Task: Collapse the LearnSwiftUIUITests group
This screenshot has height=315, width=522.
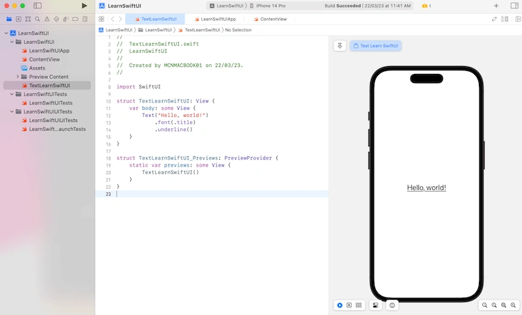Action: coord(12,112)
